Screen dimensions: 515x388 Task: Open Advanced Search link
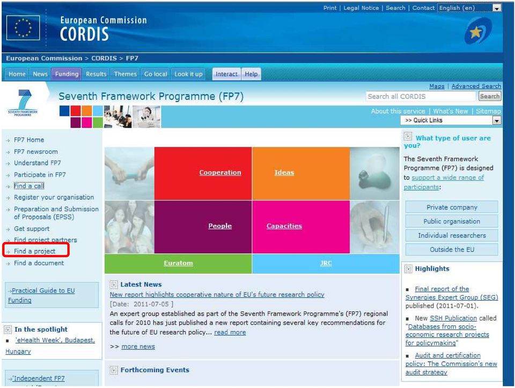coord(476,86)
